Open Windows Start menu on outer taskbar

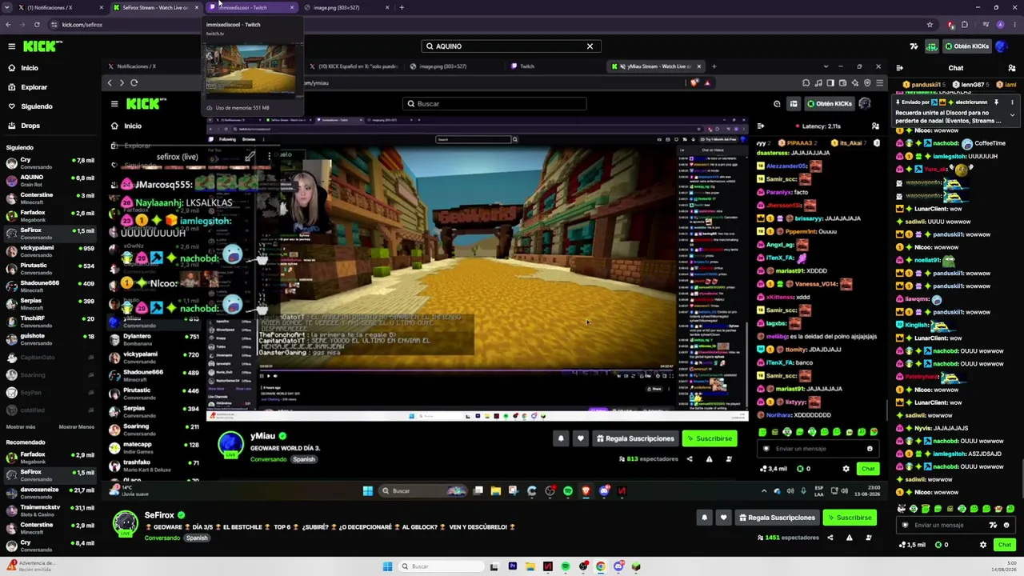point(387,566)
